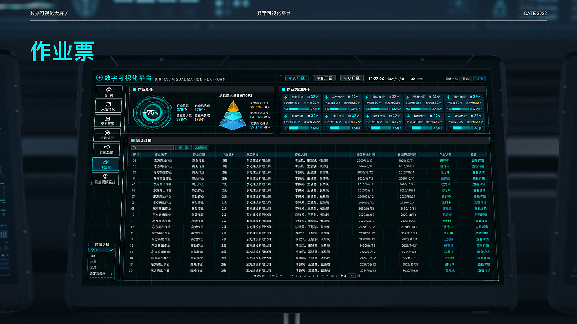Click the go-to page number input
Screen dimensions: 577x324
tap(352, 275)
